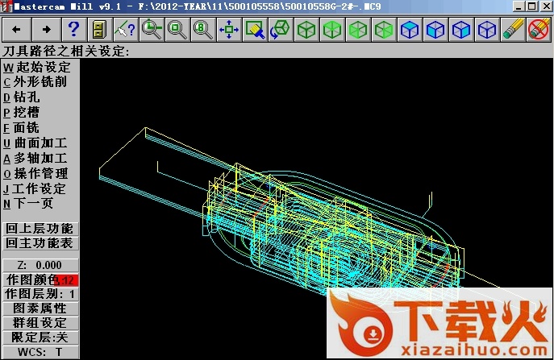Click the Mastercam title bar app icon
This screenshot has height=360, width=554.
click(6, 6)
